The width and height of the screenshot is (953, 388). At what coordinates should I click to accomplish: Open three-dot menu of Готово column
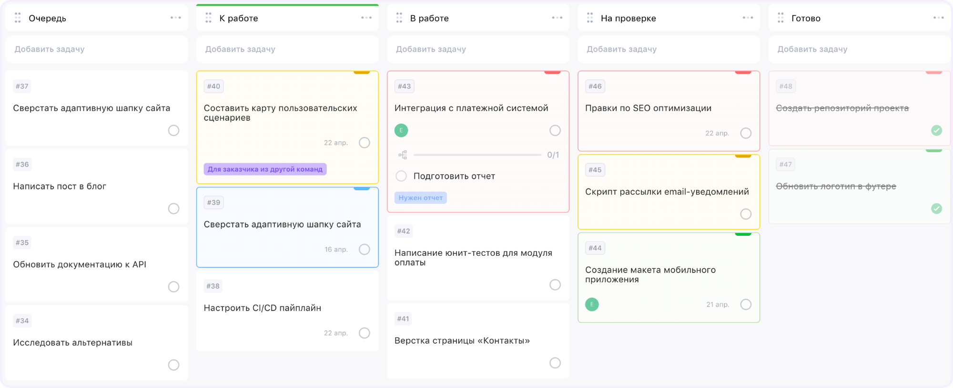tap(938, 18)
